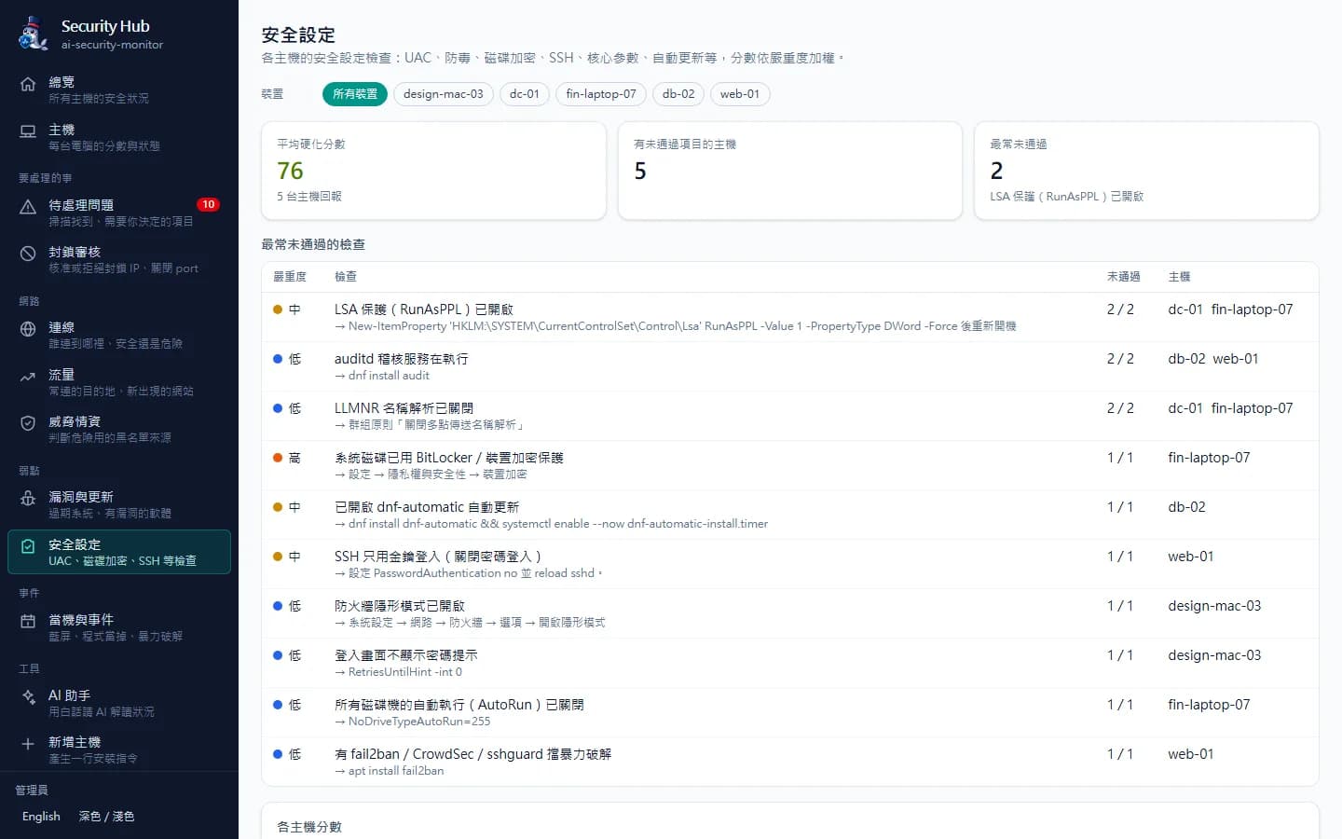
Task: Filter by fin-laptop-07 device chip
Action: tap(601, 94)
